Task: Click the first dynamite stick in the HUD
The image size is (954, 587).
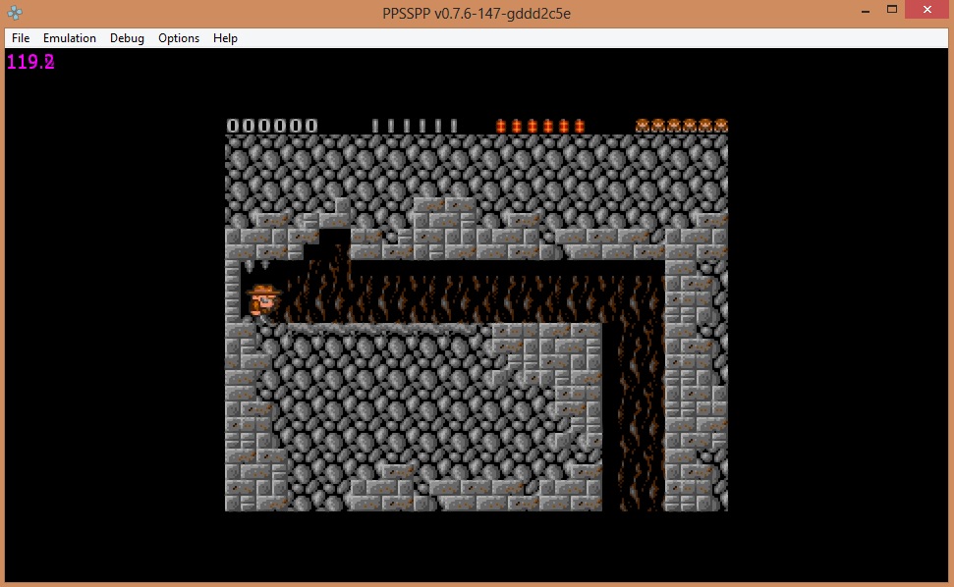Action: pos(501,126)
